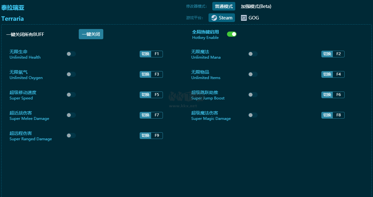The image size is (373, 197).
Task: Toggle the global Hotkey Enable switch
Action: click(x=232, y=34)
